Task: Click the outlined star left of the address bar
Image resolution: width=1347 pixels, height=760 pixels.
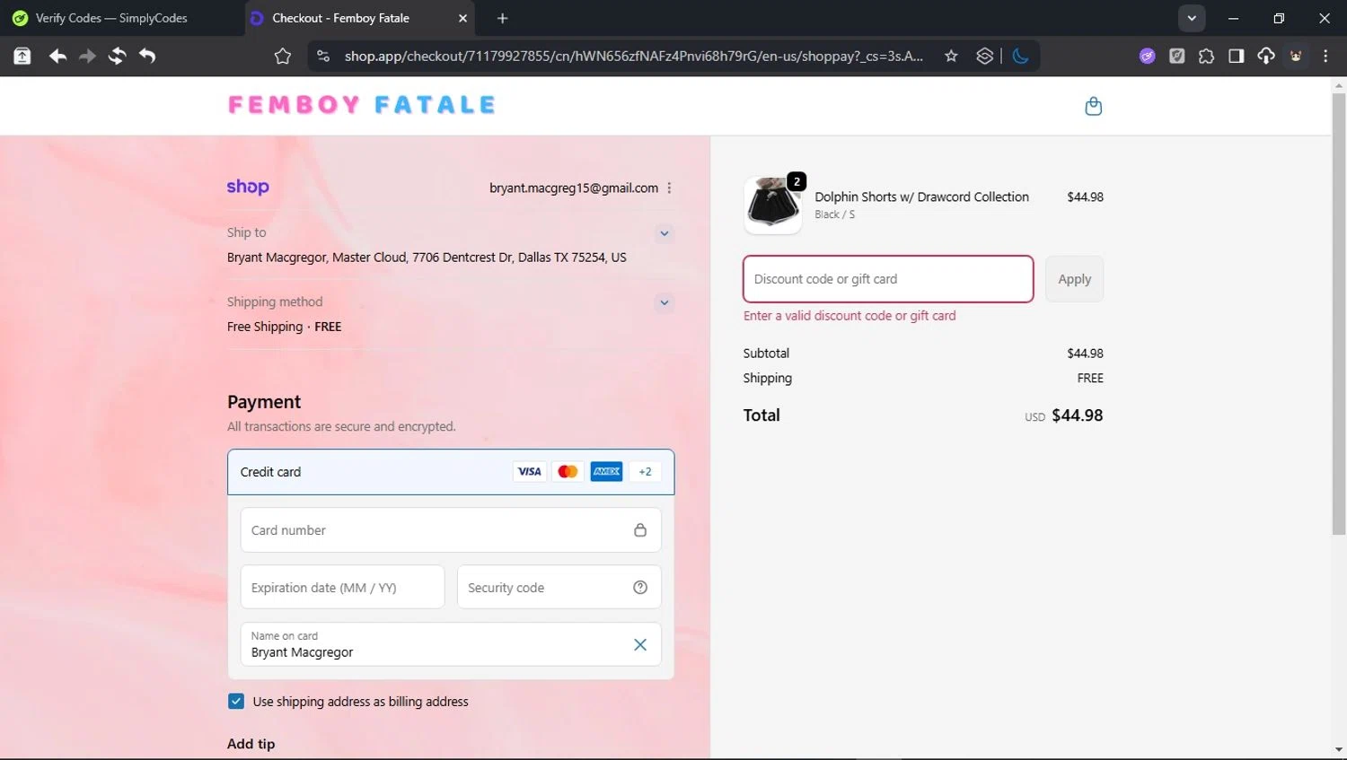Action: click(283, 57)
